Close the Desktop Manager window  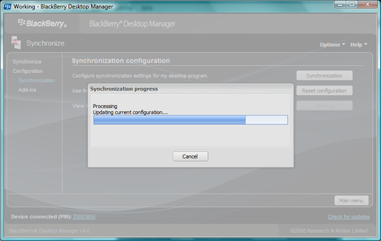(367, 5)
